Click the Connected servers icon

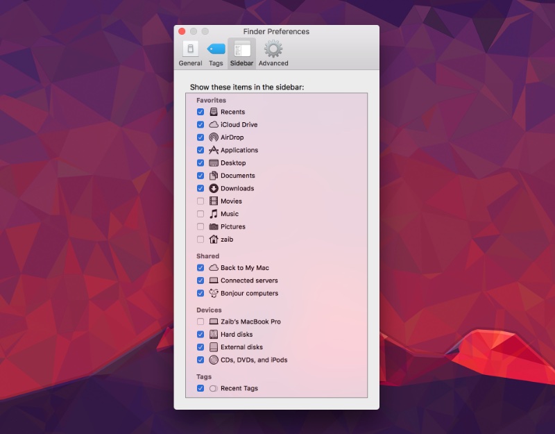(212, 281)
